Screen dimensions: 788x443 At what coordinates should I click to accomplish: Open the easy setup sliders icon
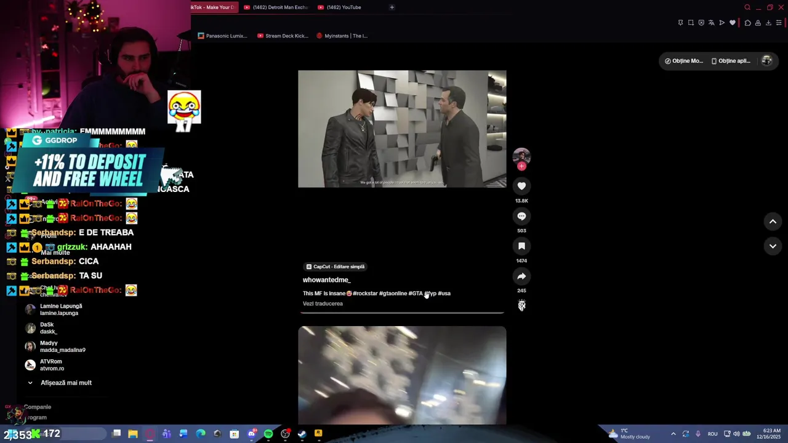(x=779, y=23)
